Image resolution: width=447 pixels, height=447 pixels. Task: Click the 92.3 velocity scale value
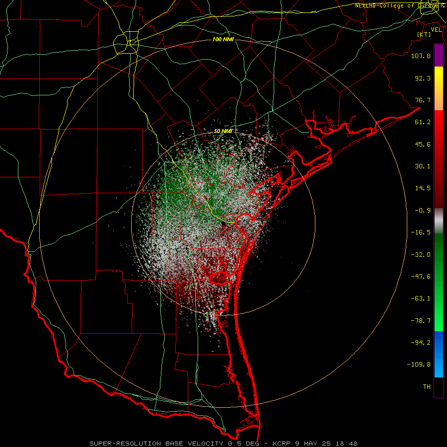[x=423, y=78]
